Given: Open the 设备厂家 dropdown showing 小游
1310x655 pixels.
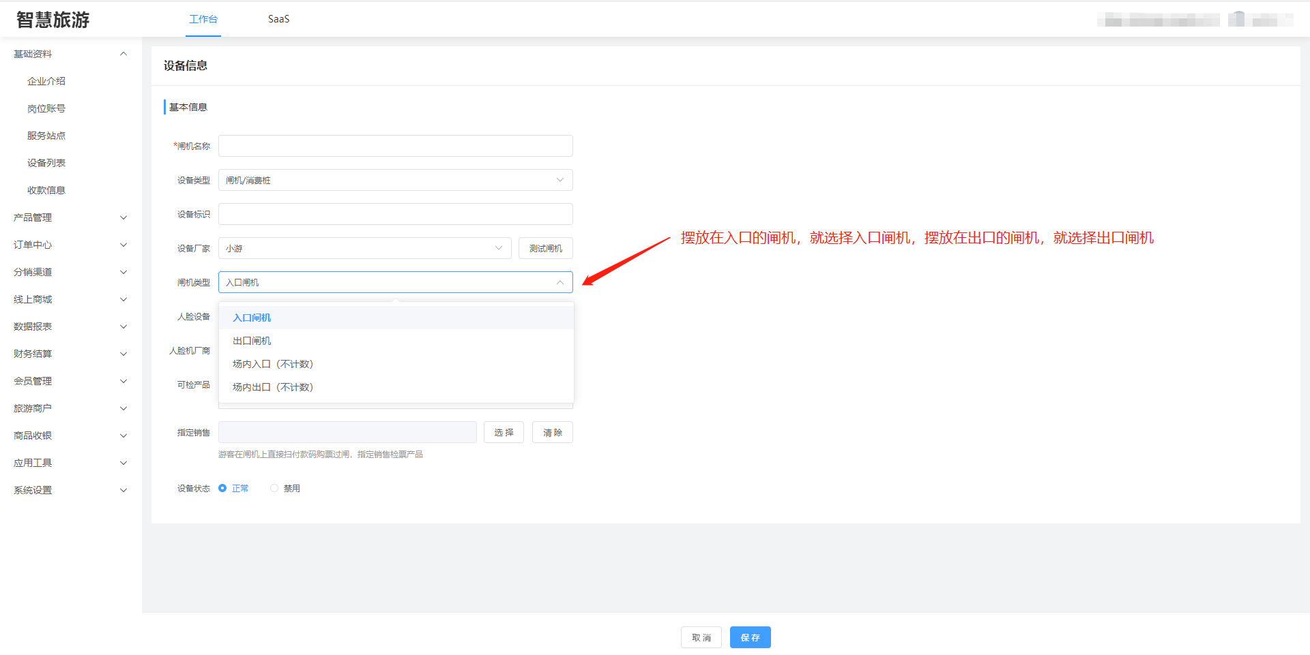Looking at the screenshot, I should tap(364, 248).
